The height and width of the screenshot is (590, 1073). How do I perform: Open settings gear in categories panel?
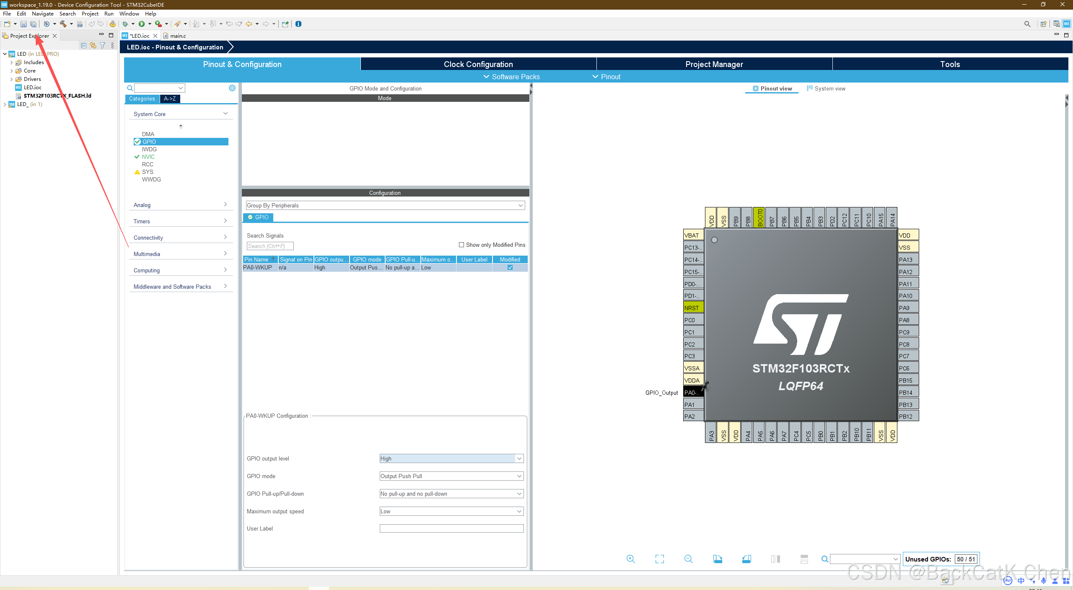point(232,88)
